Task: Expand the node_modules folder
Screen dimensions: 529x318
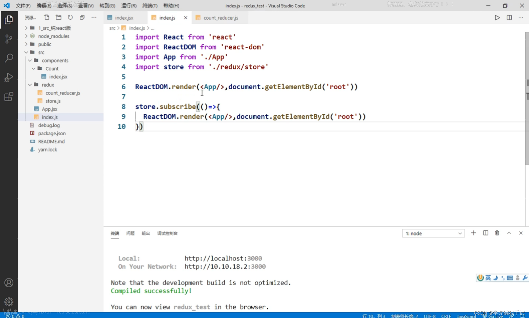Action: click(x=61, y=36)
